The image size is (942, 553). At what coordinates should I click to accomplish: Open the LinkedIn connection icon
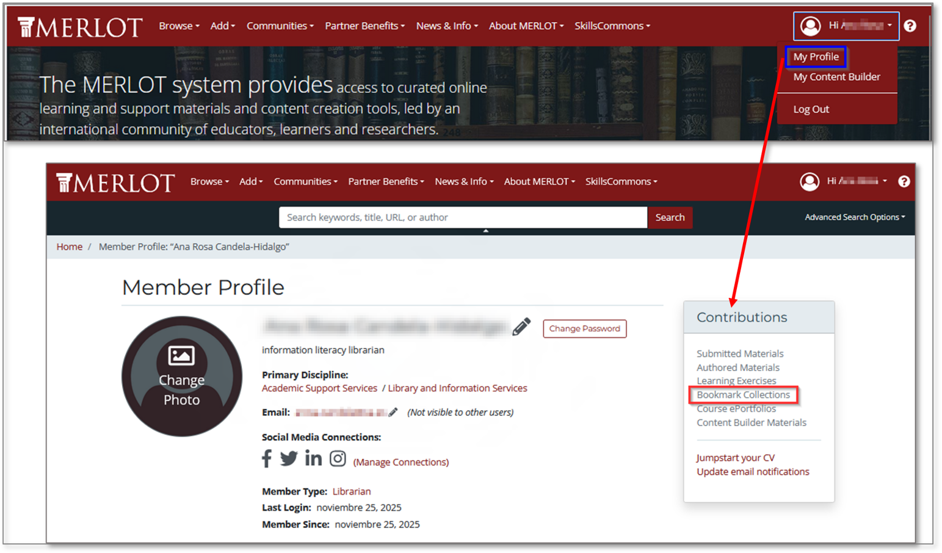pos(313,458)
